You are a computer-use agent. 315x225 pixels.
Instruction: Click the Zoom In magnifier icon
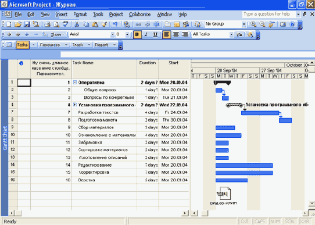[253, 24]
